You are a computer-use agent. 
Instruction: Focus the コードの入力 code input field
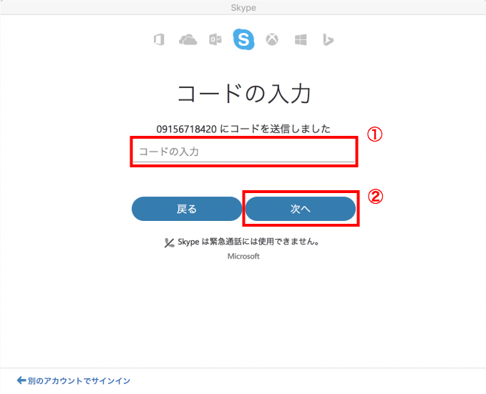click(x=243, y=152)
